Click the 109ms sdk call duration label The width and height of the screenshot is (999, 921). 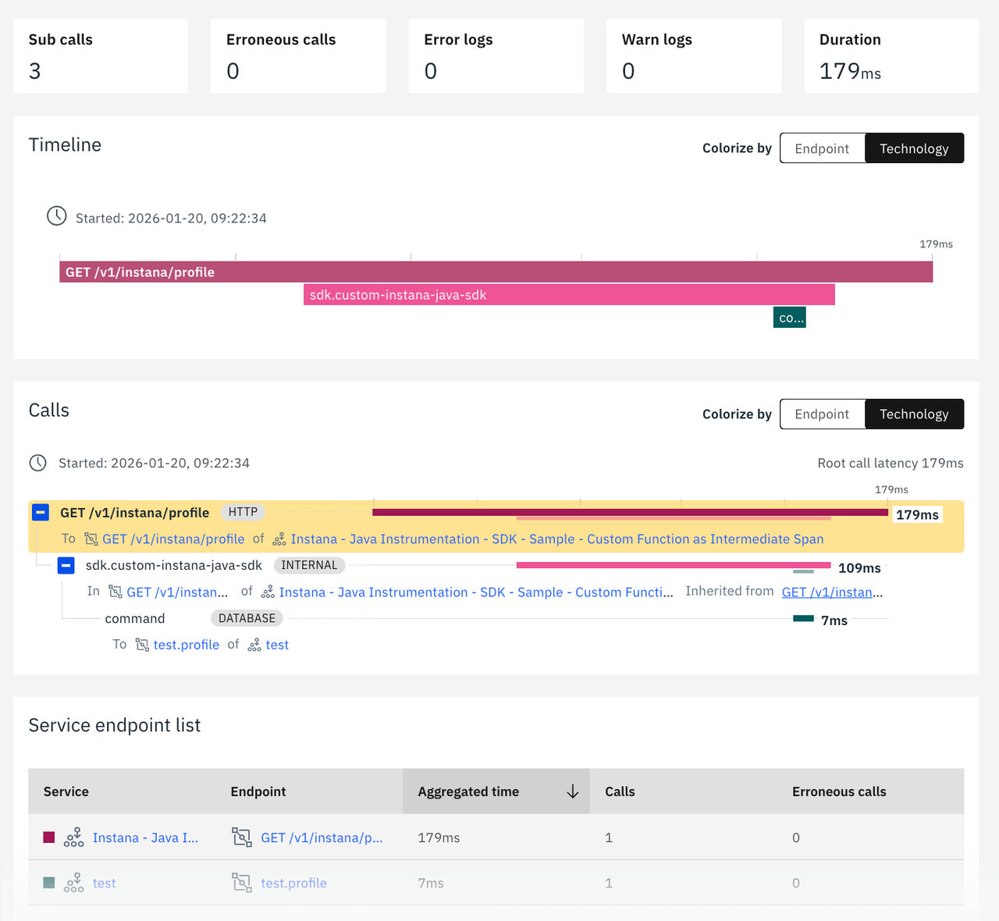coord(859,568)
